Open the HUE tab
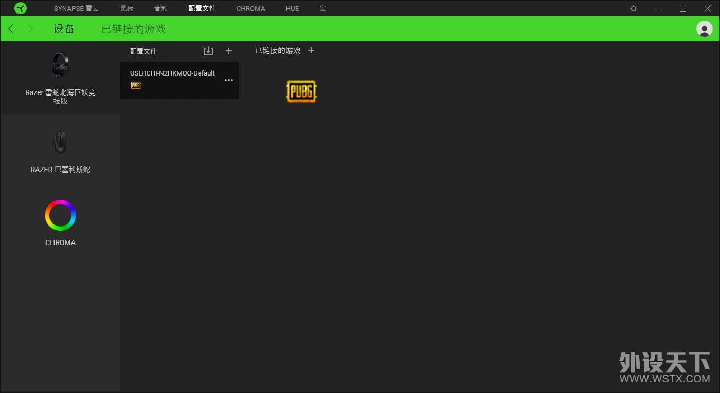 (x=292, y=9)
